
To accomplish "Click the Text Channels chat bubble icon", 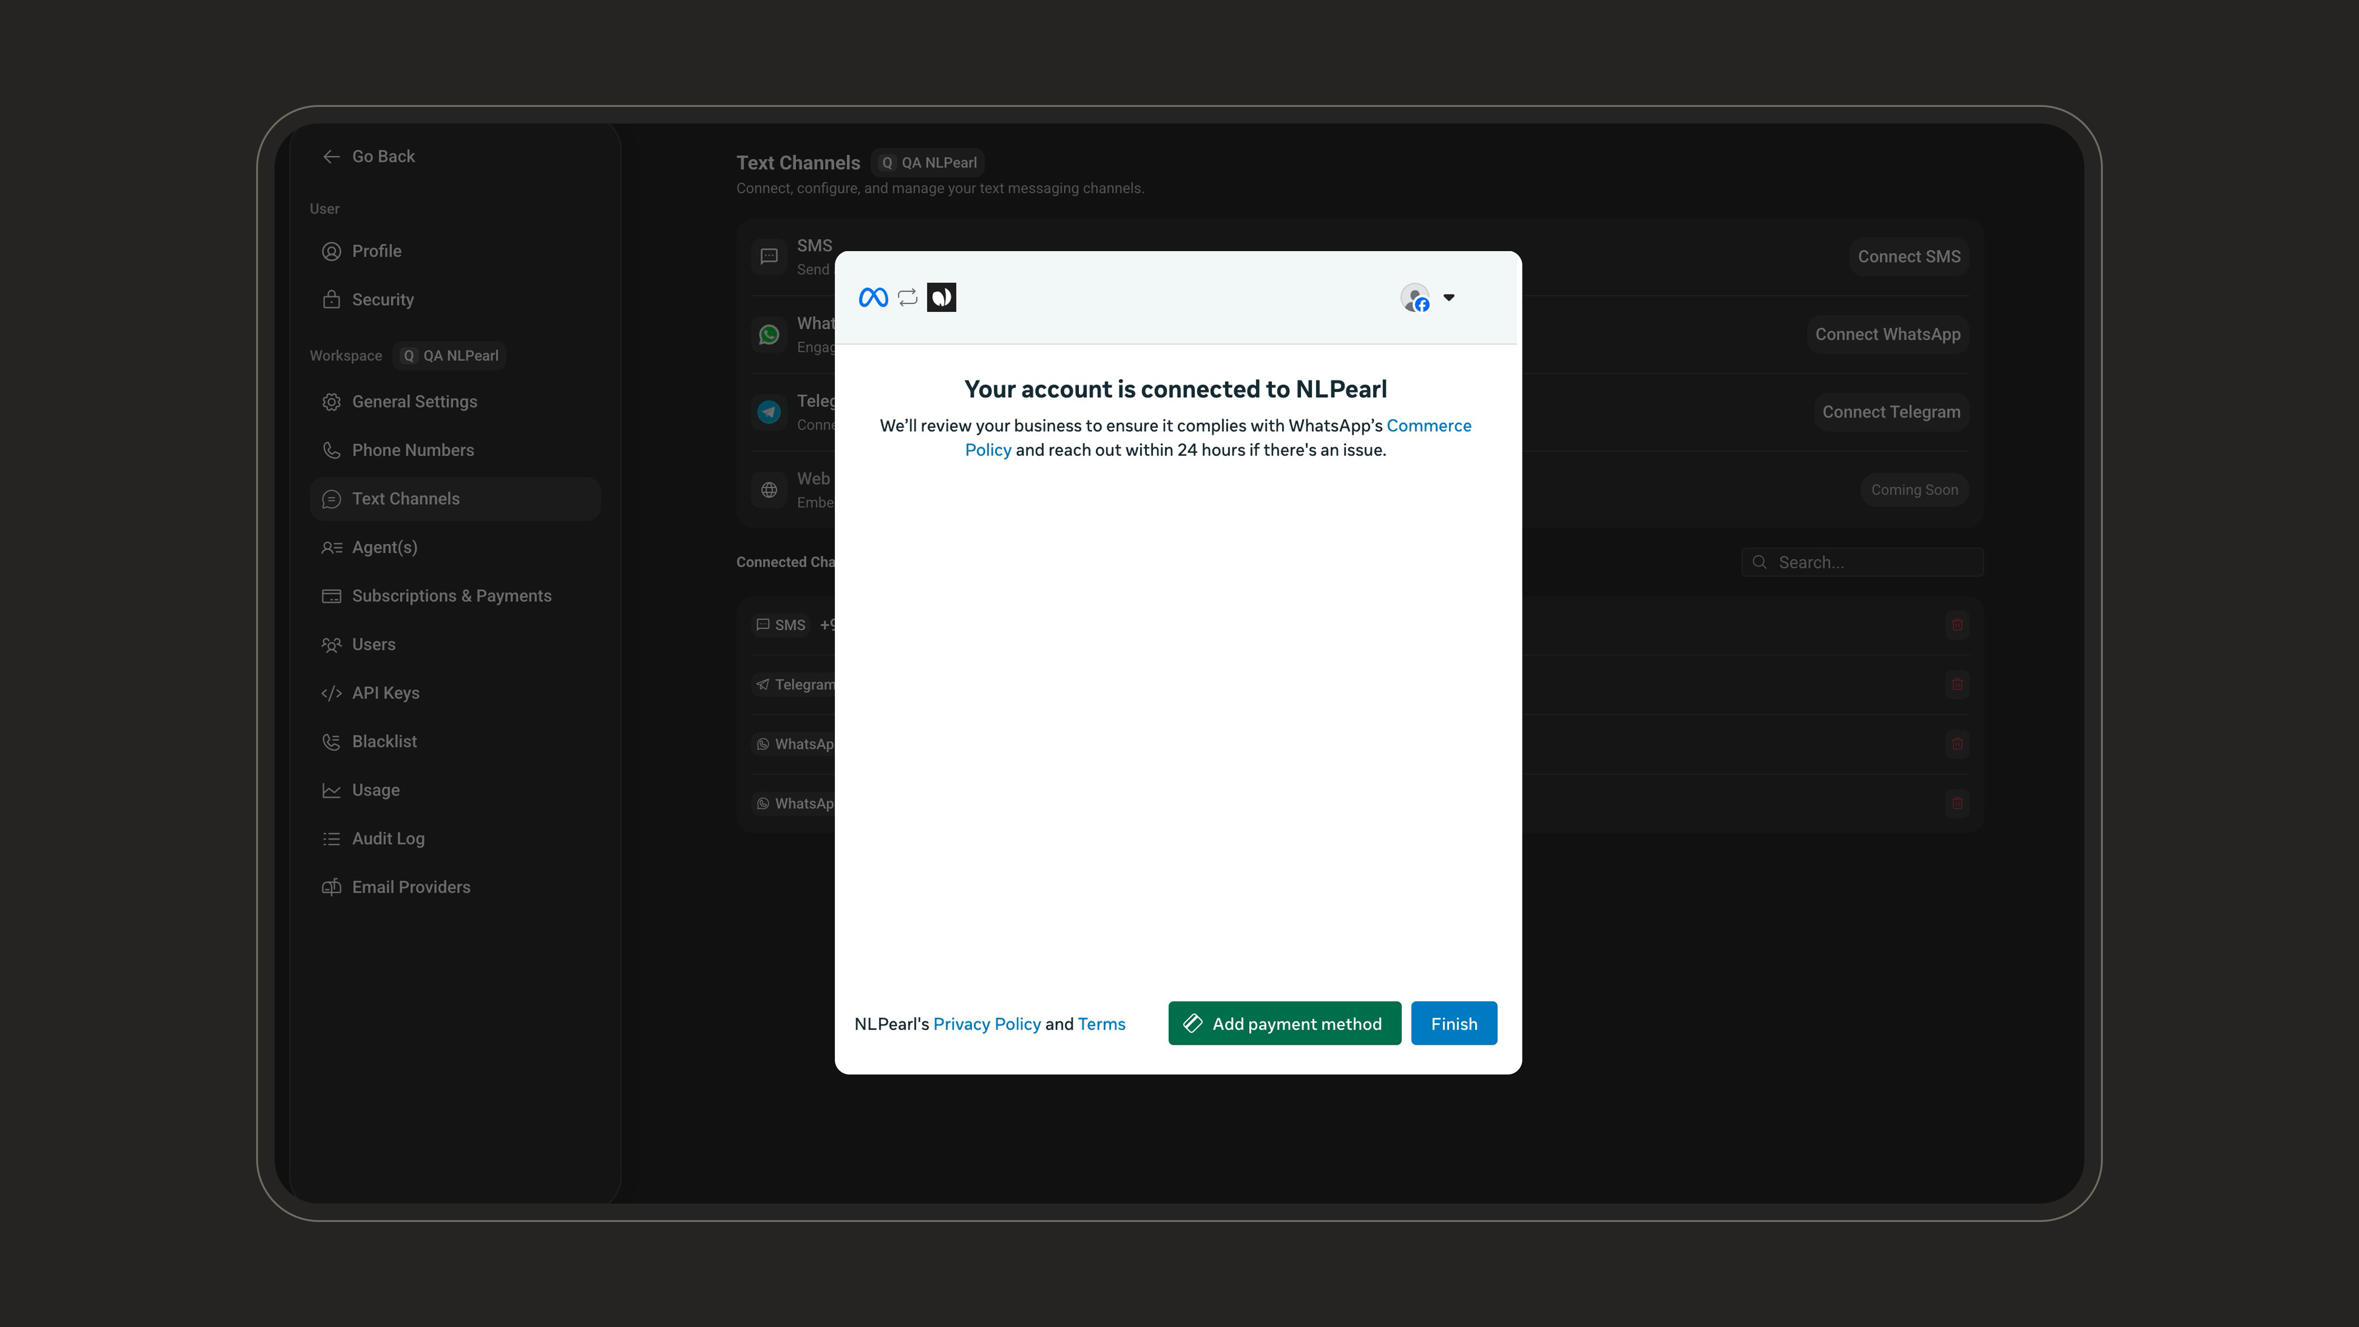I will (x=332, y=498).
